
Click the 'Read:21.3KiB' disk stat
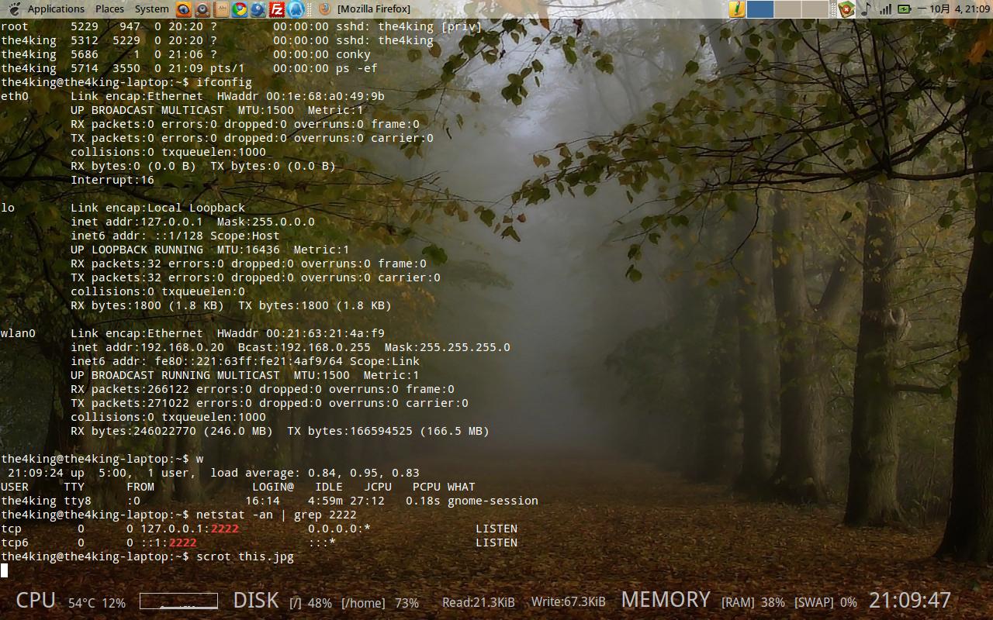pos(479,602)
